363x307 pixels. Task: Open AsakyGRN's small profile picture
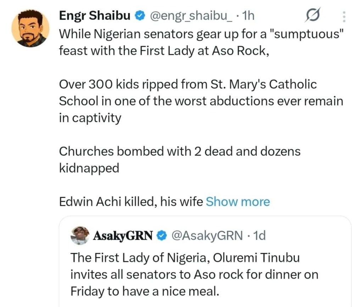click(80, 236)
